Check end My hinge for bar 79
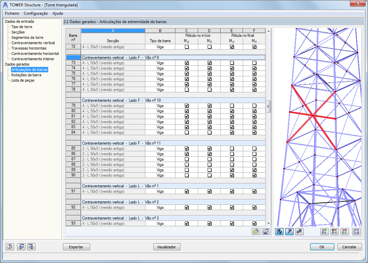The width and height of the screenshot is (368, 263). pyautogui.click(x=232, y=106)
